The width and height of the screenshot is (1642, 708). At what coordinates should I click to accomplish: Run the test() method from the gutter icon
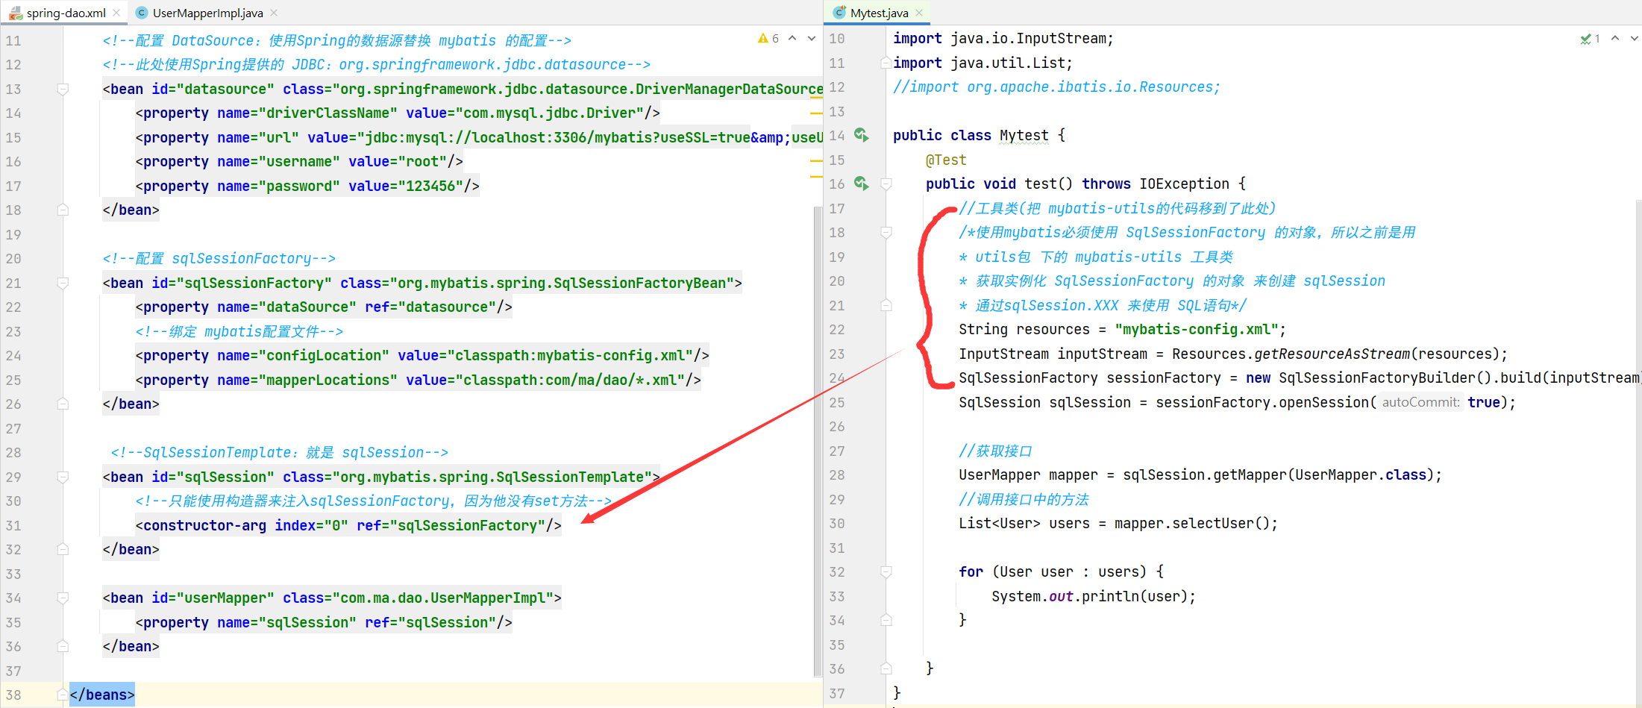862,184
